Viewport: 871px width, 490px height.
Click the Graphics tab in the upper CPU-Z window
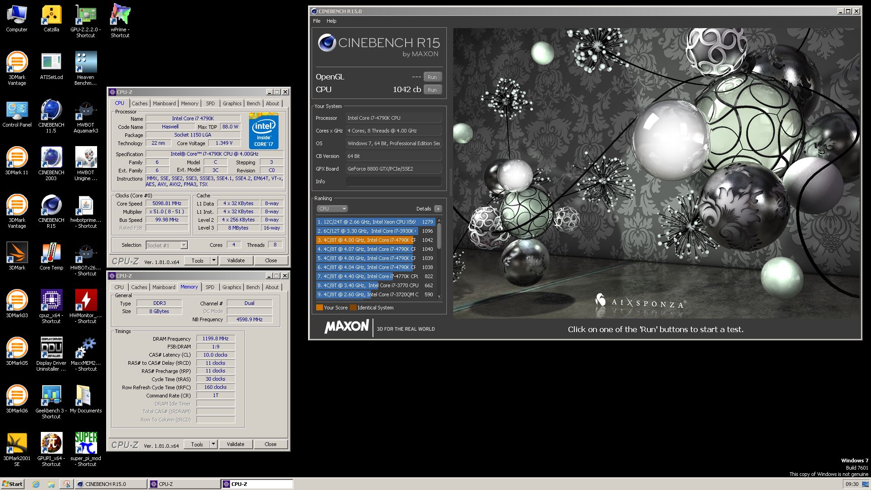232,103
